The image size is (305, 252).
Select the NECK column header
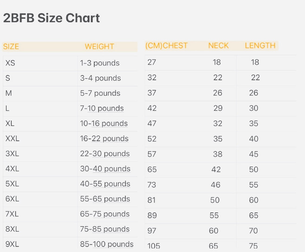click(x=218, y=46)
